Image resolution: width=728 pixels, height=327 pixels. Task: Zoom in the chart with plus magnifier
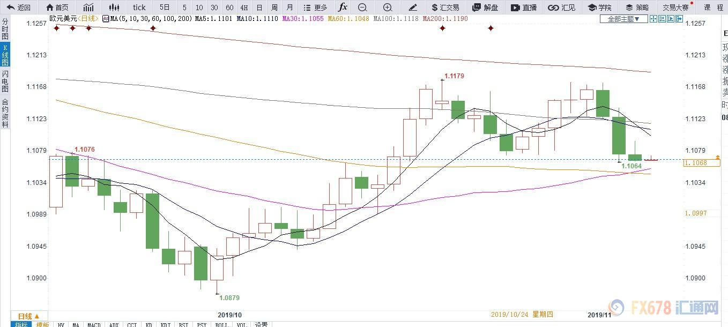pyautogui.click(x=388, y=8)
